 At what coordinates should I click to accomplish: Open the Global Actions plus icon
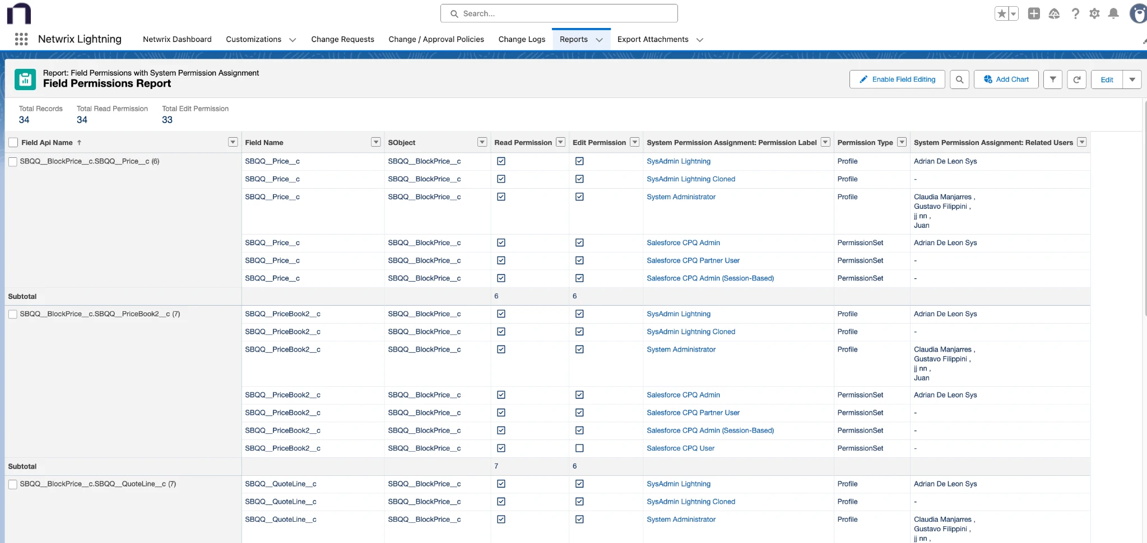click(x=1034, y=13)
